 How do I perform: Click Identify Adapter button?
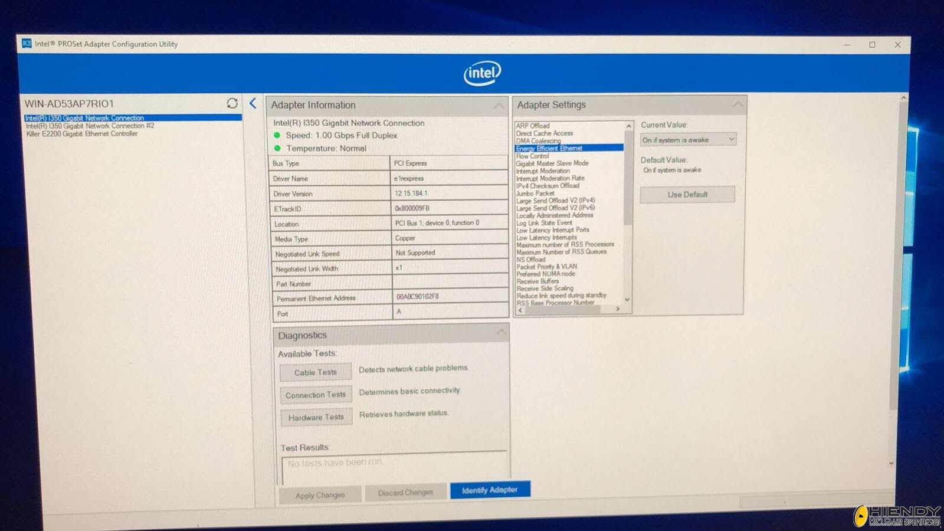[x=490, y=490]
